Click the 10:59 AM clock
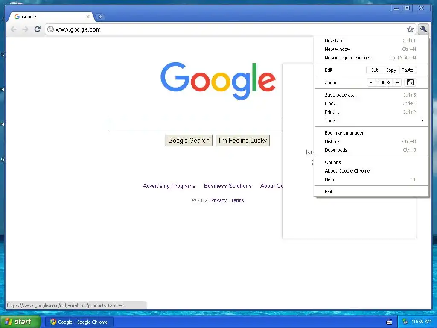 click(x=421, y=322)
